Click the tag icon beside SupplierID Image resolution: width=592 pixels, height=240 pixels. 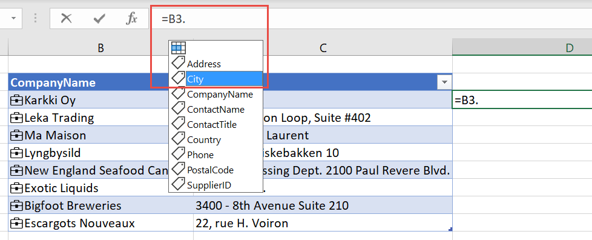(x=178, y=184)
